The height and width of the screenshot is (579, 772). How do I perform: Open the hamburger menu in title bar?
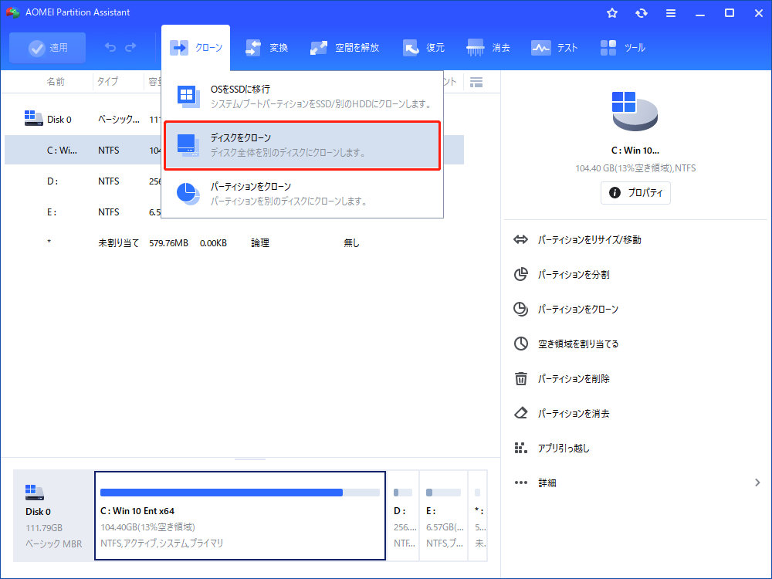pyautogui.click(x=671, y=13)
